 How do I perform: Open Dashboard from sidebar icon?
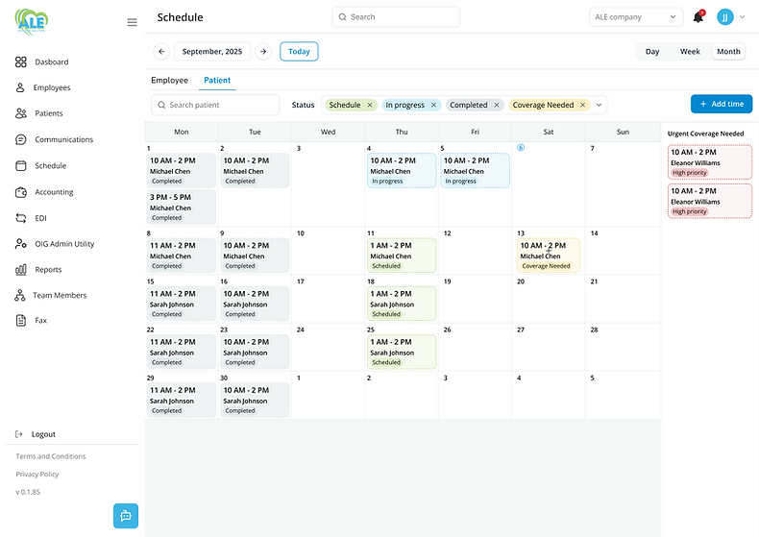pos(21,61)
